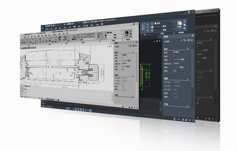Screen dimensions: 237x151
Task: Select the APP+ ribbon tab in the light window
Action: tap(63, 34)
